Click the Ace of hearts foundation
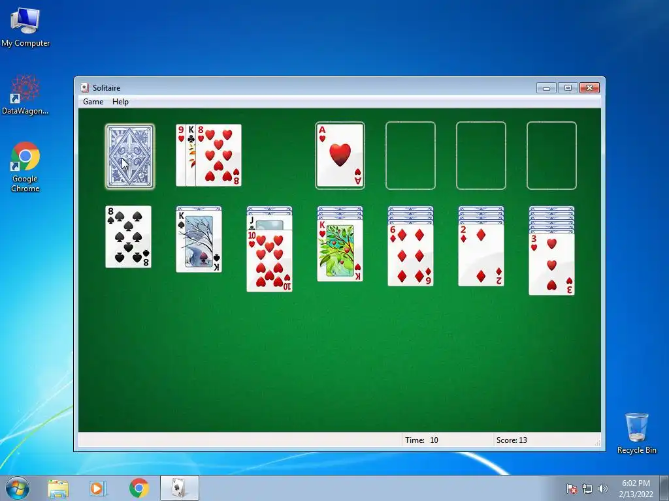 click(340, 155)
